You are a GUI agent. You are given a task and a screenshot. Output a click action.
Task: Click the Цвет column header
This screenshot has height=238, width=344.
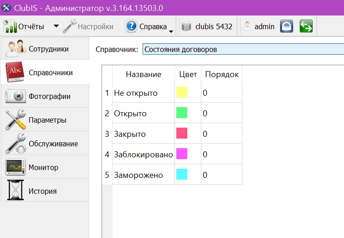tap(188, 74)
